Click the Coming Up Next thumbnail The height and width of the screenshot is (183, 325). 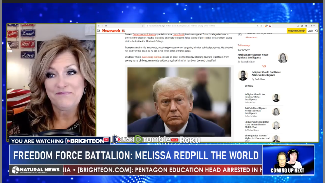point(288,160)
